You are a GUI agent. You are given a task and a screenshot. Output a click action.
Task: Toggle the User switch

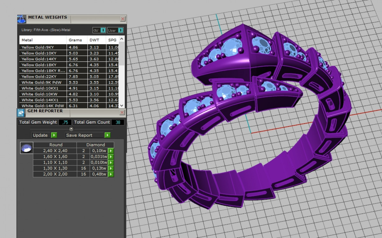click(x=120, y=30)
